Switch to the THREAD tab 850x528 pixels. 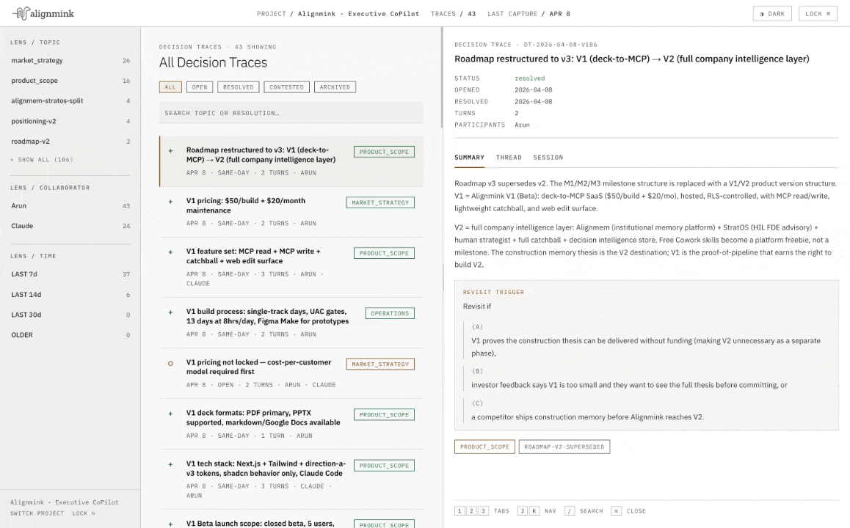click(x=509, y=158)
